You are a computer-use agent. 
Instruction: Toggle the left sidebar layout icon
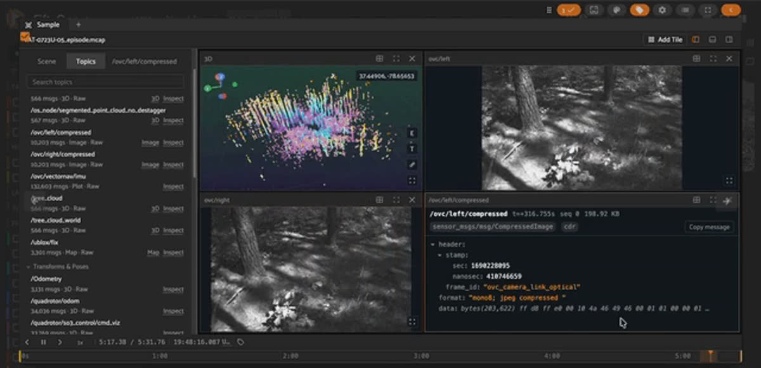[696, 39]
